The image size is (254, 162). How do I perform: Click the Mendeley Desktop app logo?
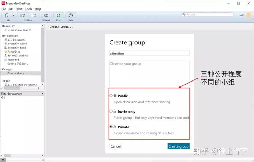tap(3, 3)
